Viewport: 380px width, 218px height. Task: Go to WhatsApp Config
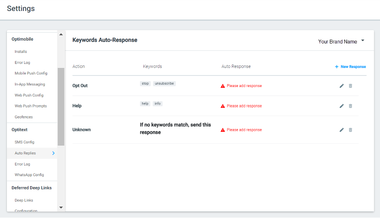point(29,175)
